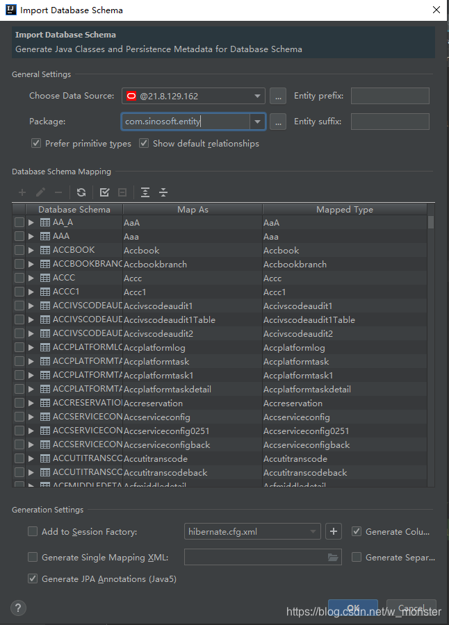
Task: Click the add plus toolbar icon
Action: click(22, 192)
